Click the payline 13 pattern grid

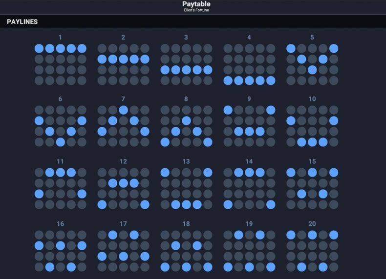point(186,189)
